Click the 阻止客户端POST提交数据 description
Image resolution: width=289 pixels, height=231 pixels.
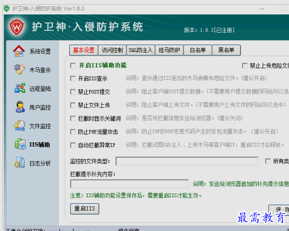click(x=207, y=91)
